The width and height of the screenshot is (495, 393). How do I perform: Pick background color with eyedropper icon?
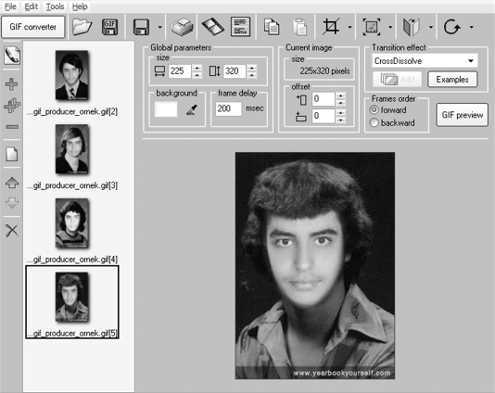coord(191,110)
